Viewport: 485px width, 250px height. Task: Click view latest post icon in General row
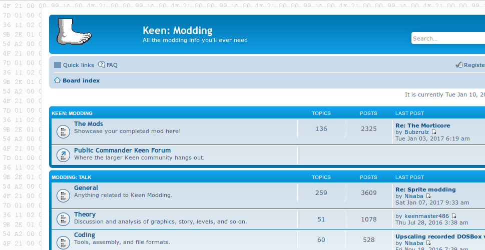(428, 196)
